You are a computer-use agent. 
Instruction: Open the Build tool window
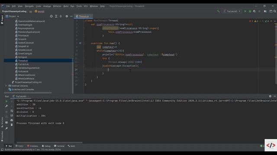(x=71, y=146)
